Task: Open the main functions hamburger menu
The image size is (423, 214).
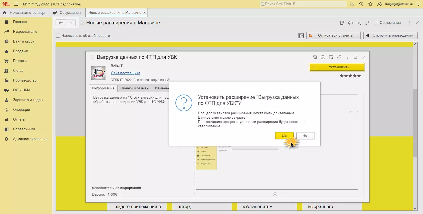Action: click(x=16, y=4)
